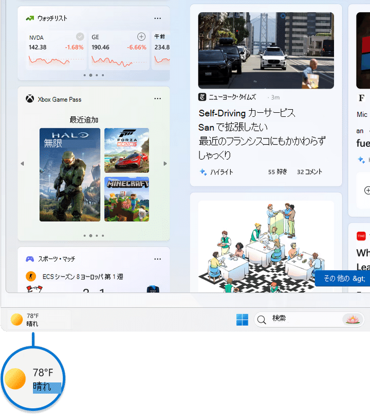Click the plus circle on right card

point(367,191)
